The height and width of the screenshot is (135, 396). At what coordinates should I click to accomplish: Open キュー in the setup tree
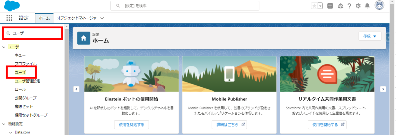(20, 55)
